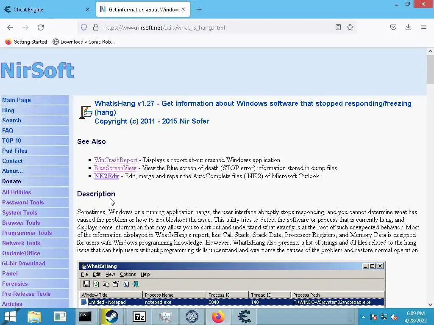
Task: Close the Cheat Engine tab
Action: click(88, 9)
